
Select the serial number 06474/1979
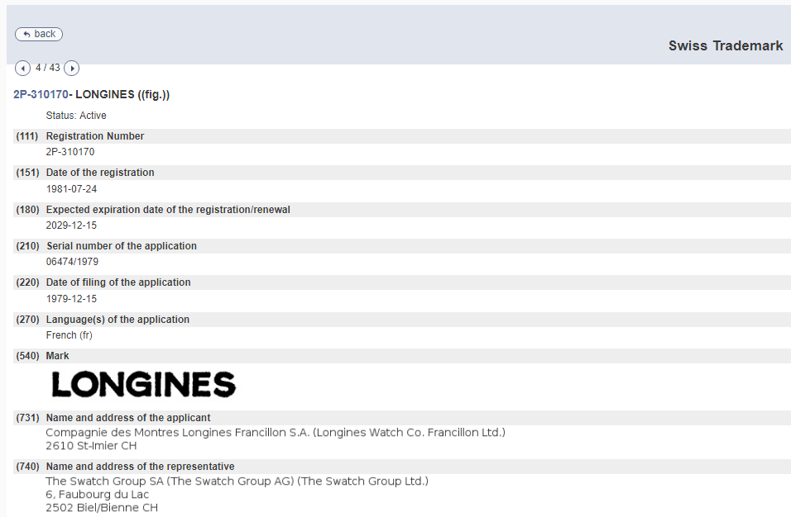click(72, 262)
